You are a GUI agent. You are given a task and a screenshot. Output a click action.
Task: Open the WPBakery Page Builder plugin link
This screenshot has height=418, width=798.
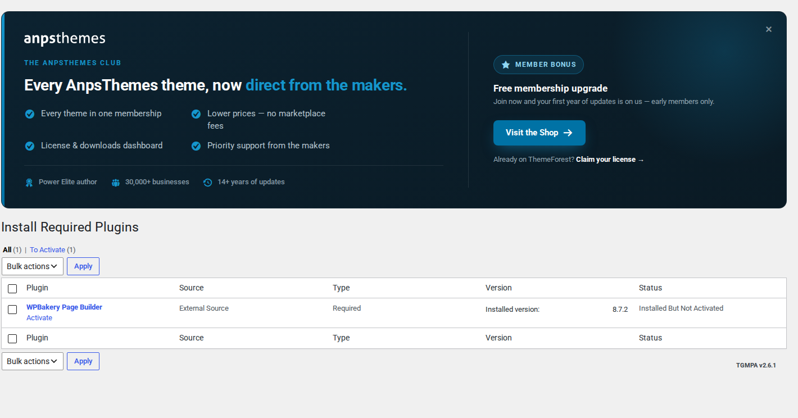pos(64,307)
